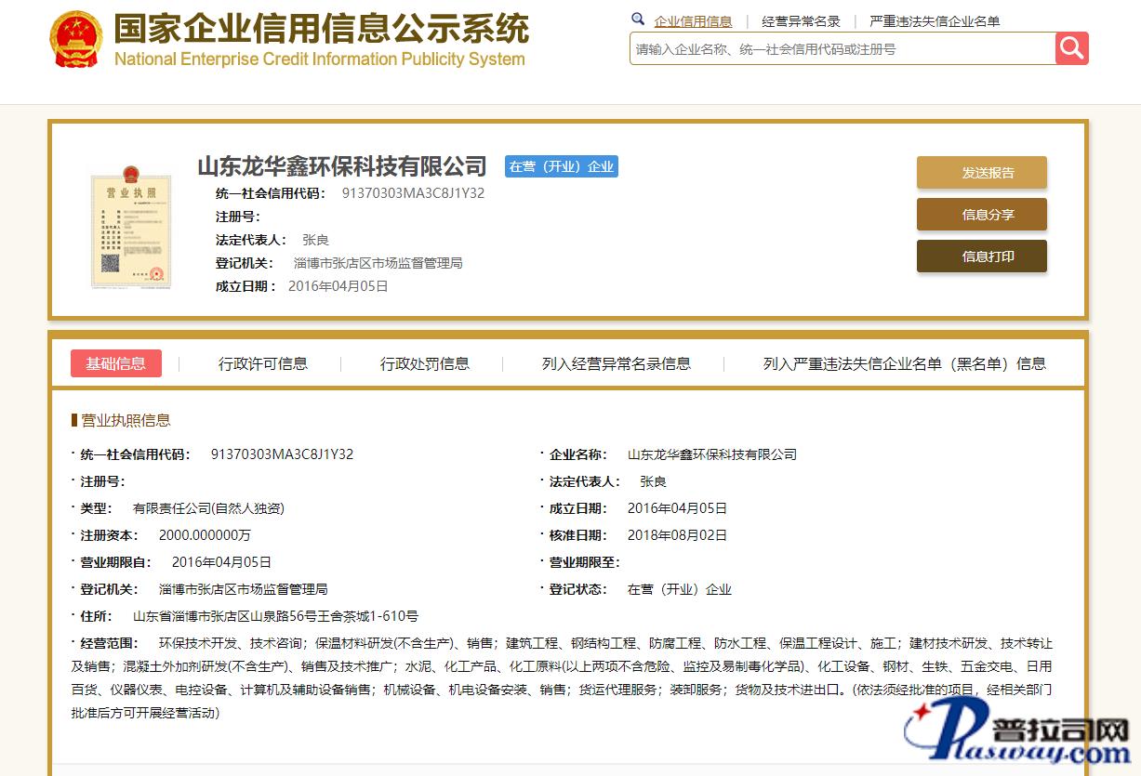Image resolution: width=1141 pixels, height=776 pixels.
Task: Open the 列入严重违法失信企业名单（黑名单）信息 tab
Action: tap(904, 363)
